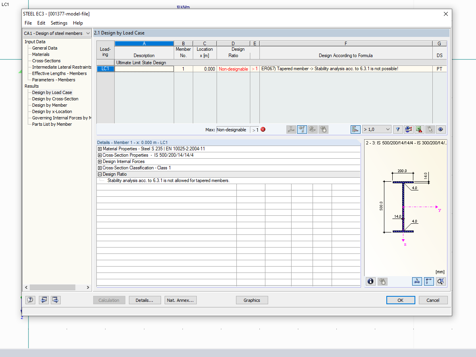476x357 pixels.
Task: Open the help icon at bottom left
Action: pyautogui.click(x=31, y=300)
